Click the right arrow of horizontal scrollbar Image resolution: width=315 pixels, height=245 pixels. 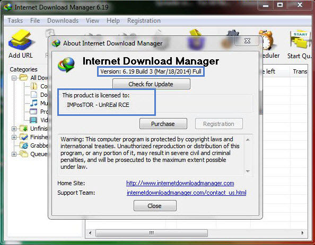click(x=303, y=233)
